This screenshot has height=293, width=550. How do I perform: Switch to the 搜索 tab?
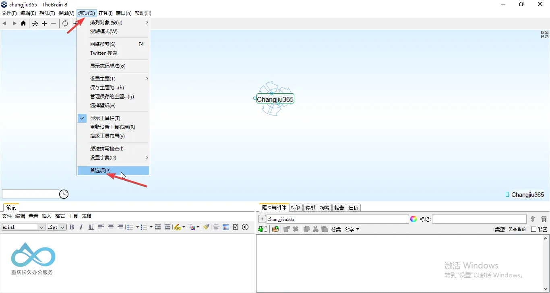tap(325, 208)
